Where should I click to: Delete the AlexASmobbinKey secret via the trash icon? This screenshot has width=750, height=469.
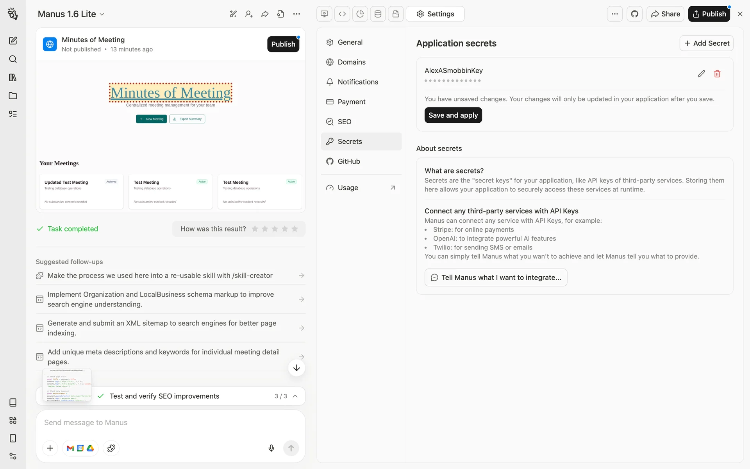(x=717, y=74)
